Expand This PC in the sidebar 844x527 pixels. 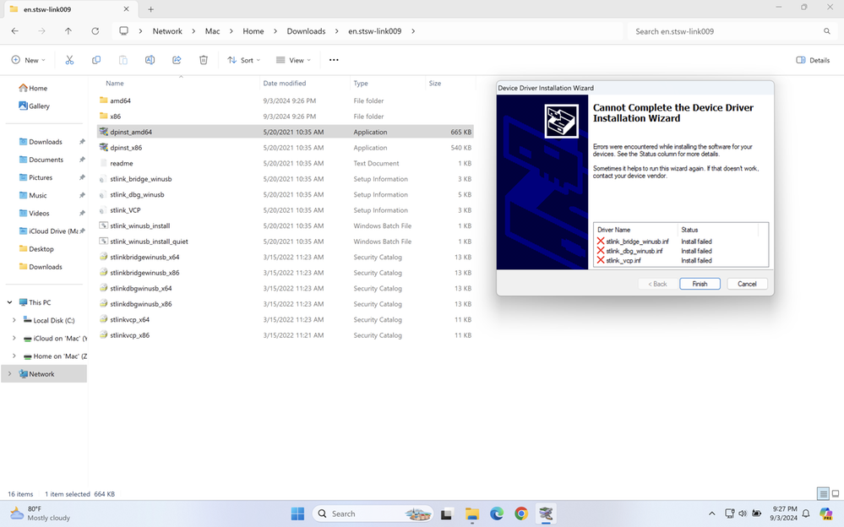pos(8,302)
